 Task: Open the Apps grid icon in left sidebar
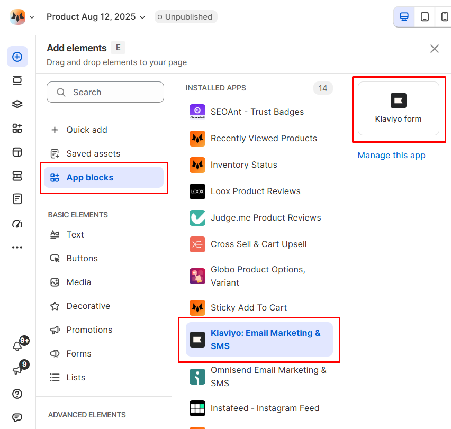tap(17, 128)
